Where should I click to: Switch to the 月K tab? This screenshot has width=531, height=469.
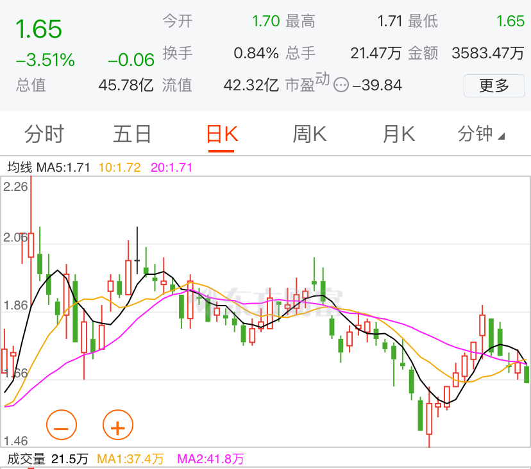pyautogui.click(x=398, y=134)
